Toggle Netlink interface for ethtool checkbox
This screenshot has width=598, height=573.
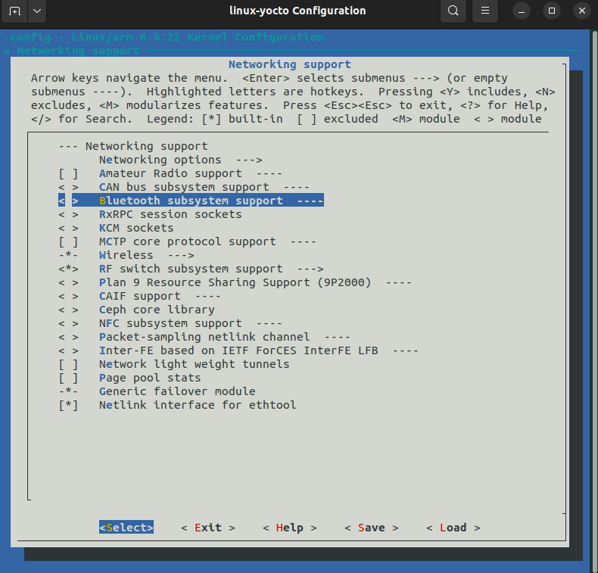(x=68, y=405)
